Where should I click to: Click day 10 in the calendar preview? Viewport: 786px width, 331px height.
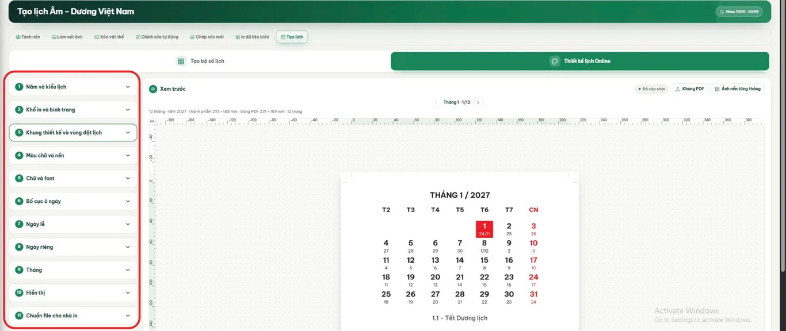[x=533, y=245]
